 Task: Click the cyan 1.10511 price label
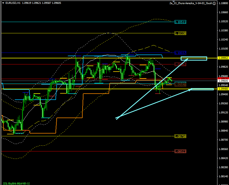180,22
